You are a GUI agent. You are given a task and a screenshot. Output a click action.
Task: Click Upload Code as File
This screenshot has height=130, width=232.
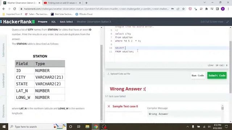coord(119,74)
